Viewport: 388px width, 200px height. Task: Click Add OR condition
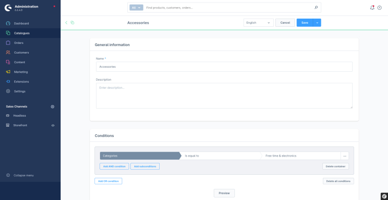[109, 181]
